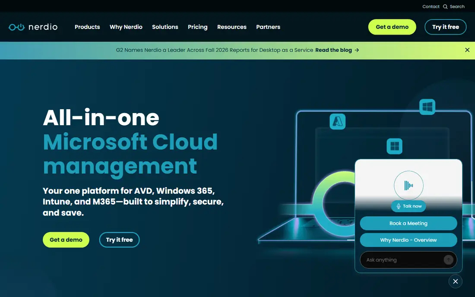
Task: Close the chat widget with the round X button
Action: [x=455, y=281]
